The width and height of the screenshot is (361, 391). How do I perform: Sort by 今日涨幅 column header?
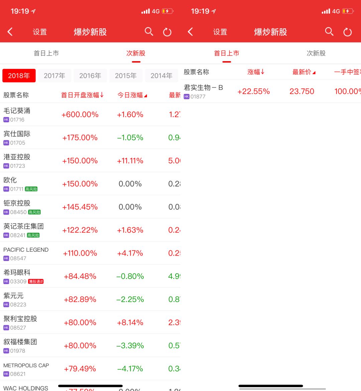pyautogui.click(x=132, y=95)
